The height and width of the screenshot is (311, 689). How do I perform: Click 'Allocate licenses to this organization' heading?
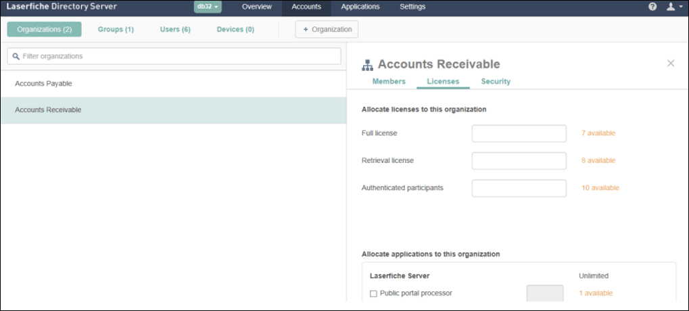point(424,110)
